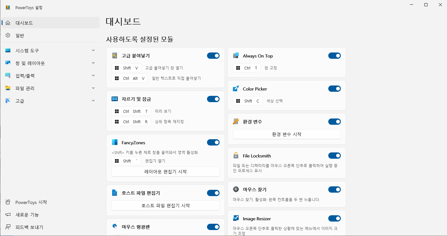Click the Win Ctrl T shortcut for 창 고정
Viewport: 447px width, 236px height.
247,68
